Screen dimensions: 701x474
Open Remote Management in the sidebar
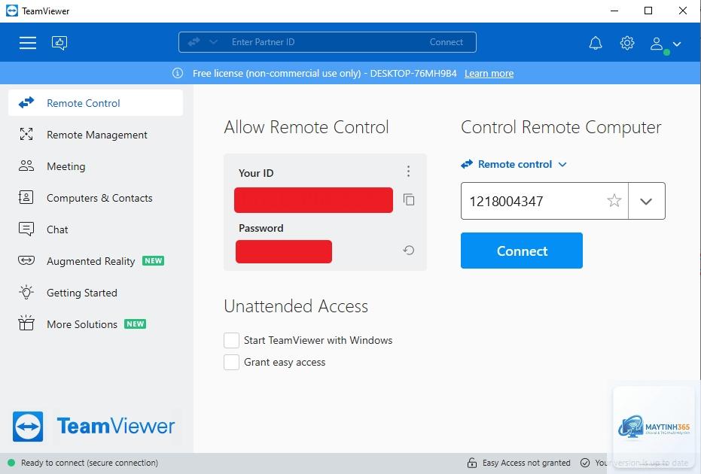pyautogui.click(x=96, y=135)
